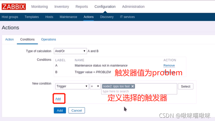Switch to the Conditions tab
Image resolution: width=215 pixels, height=121 pixels.
click(x=27, y=39)
